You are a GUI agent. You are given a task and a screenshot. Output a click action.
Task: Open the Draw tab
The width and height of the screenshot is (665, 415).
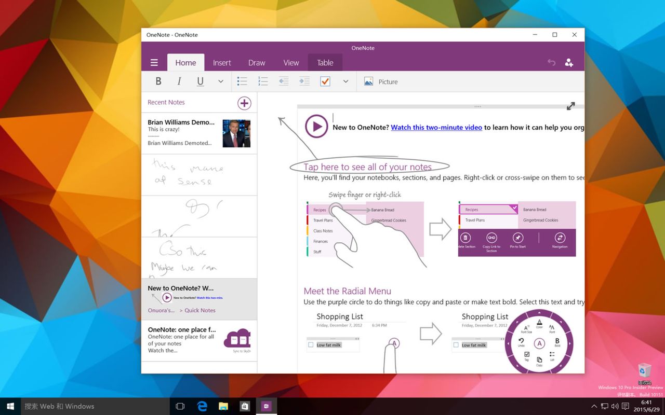tap(257, 63)
